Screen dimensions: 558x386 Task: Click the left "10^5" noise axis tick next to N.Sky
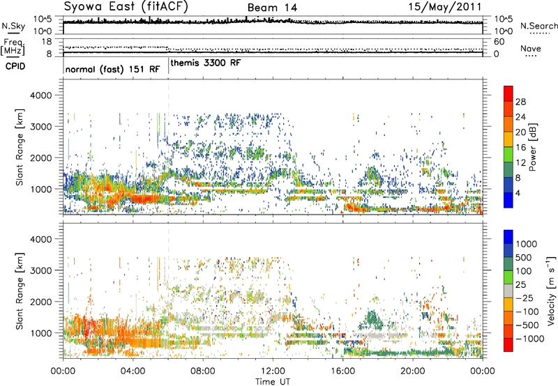[x=43, y=20]
